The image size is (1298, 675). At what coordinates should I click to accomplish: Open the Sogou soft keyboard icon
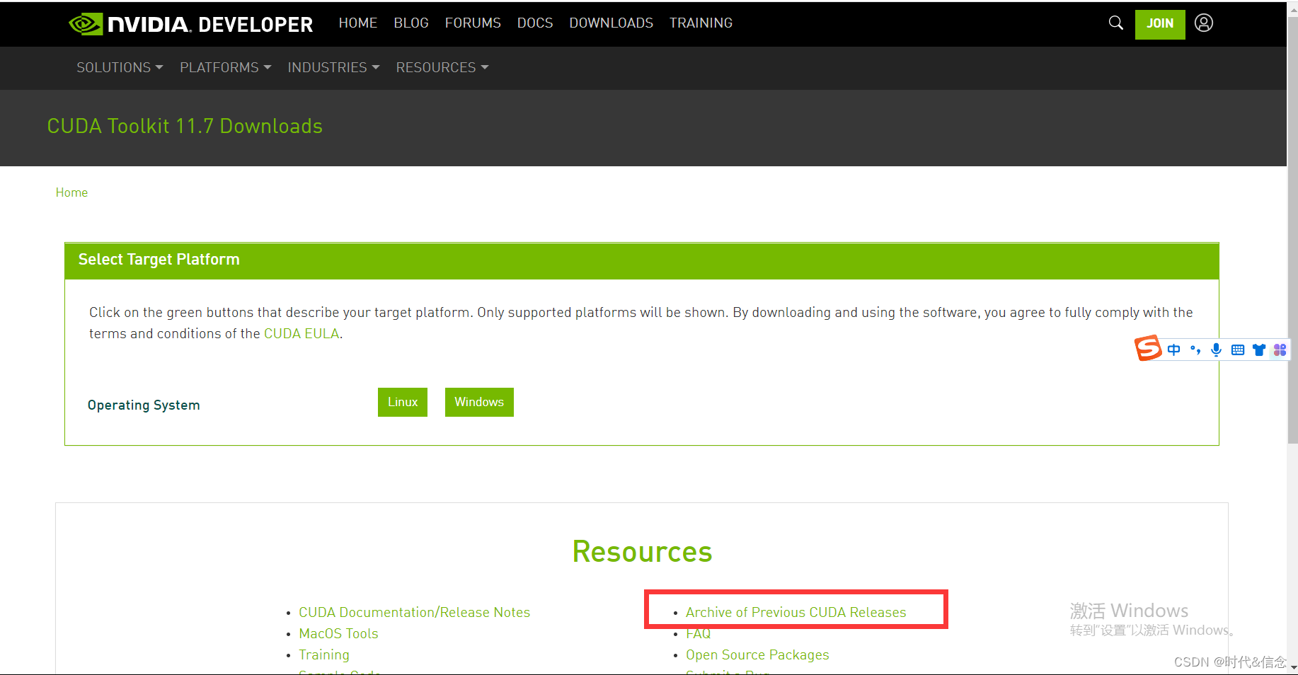[1238, 350]
